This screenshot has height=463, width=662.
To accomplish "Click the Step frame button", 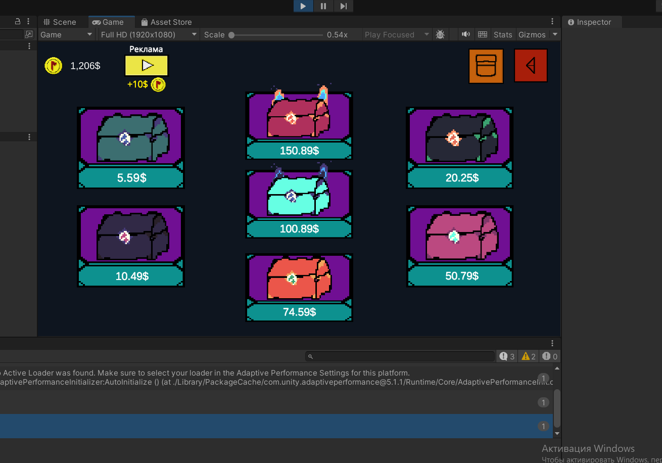I will tap(343, 6).
